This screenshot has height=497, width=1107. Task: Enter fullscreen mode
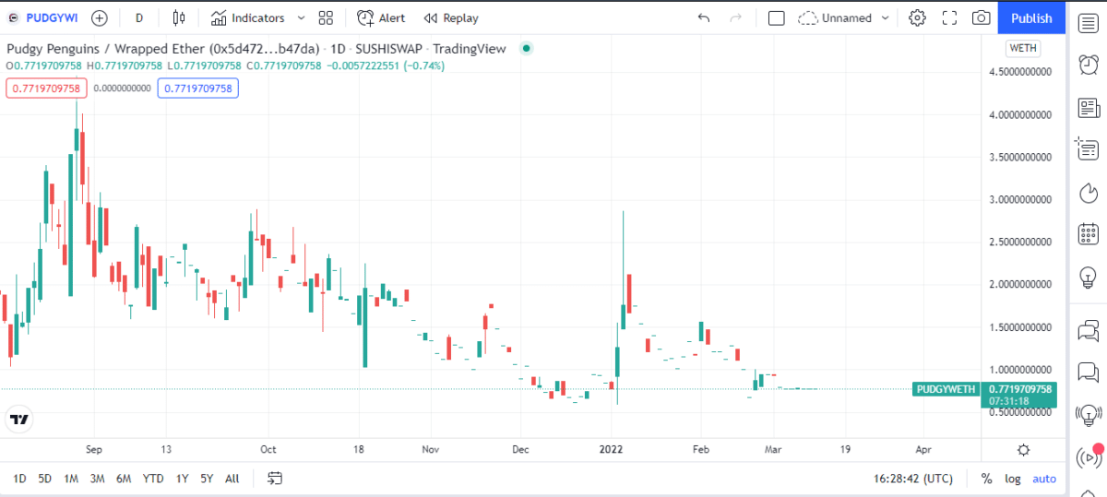950,18
